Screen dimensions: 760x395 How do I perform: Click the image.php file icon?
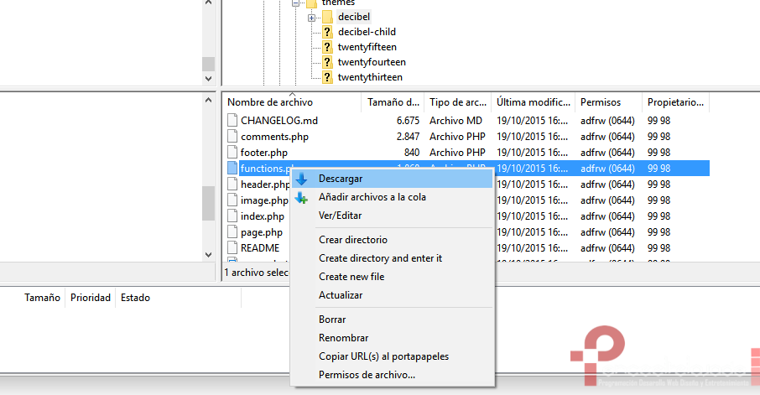coord(232,200)
